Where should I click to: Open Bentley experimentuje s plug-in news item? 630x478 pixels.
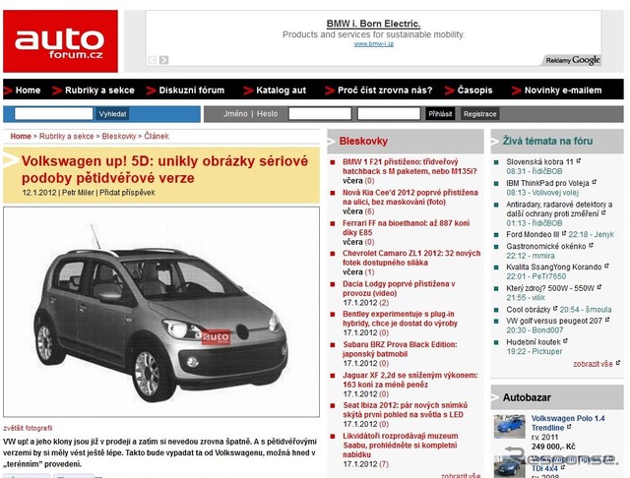coord(401,319)
